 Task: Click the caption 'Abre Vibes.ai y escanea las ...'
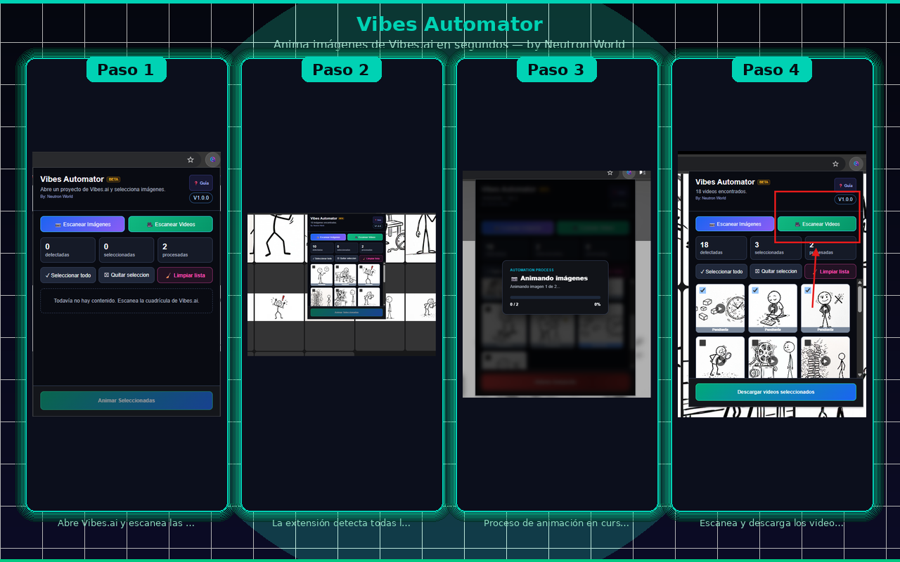[x=126, y=523]
